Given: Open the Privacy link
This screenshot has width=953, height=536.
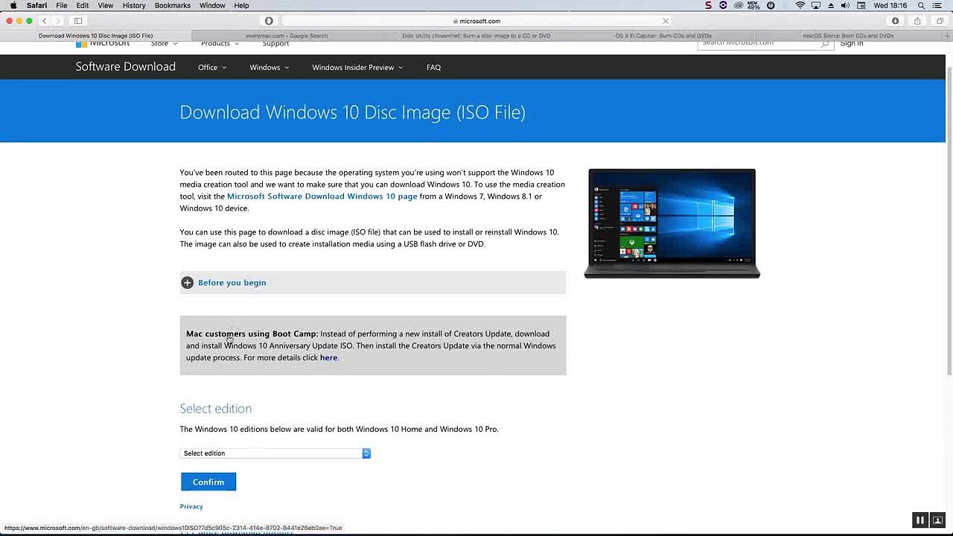Looking at the screenshot, I should [191, 507].
